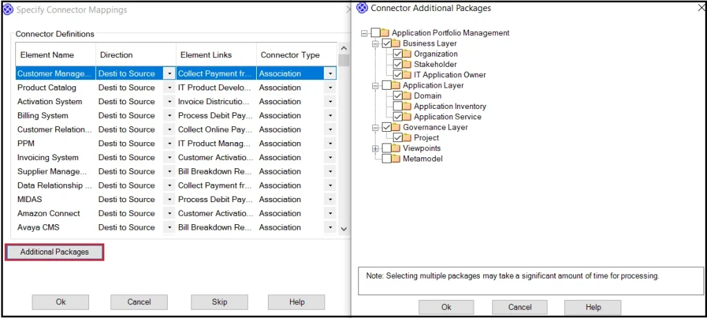
Task: Click Cancel in Specify Connector Mappings dialog
Action: pos(139,301)
